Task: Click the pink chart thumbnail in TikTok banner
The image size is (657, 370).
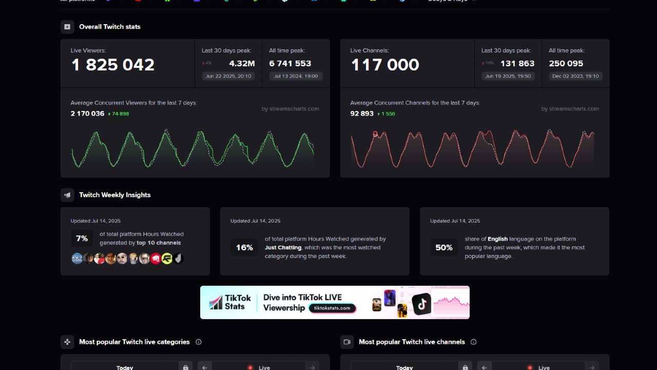Action: [451, 303]
